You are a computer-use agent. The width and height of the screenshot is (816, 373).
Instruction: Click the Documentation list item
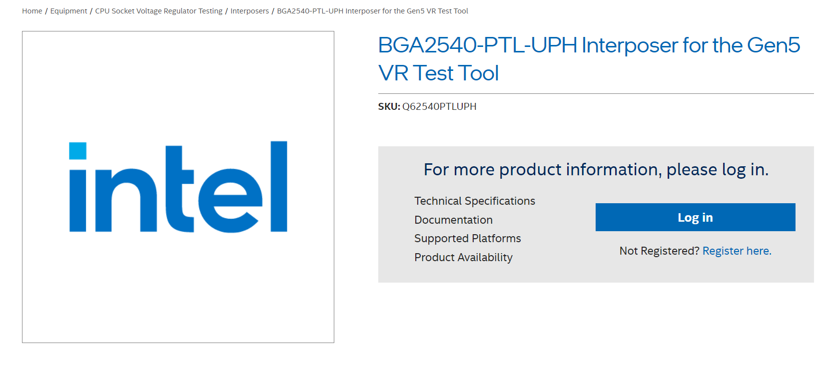tap(453, 220)
